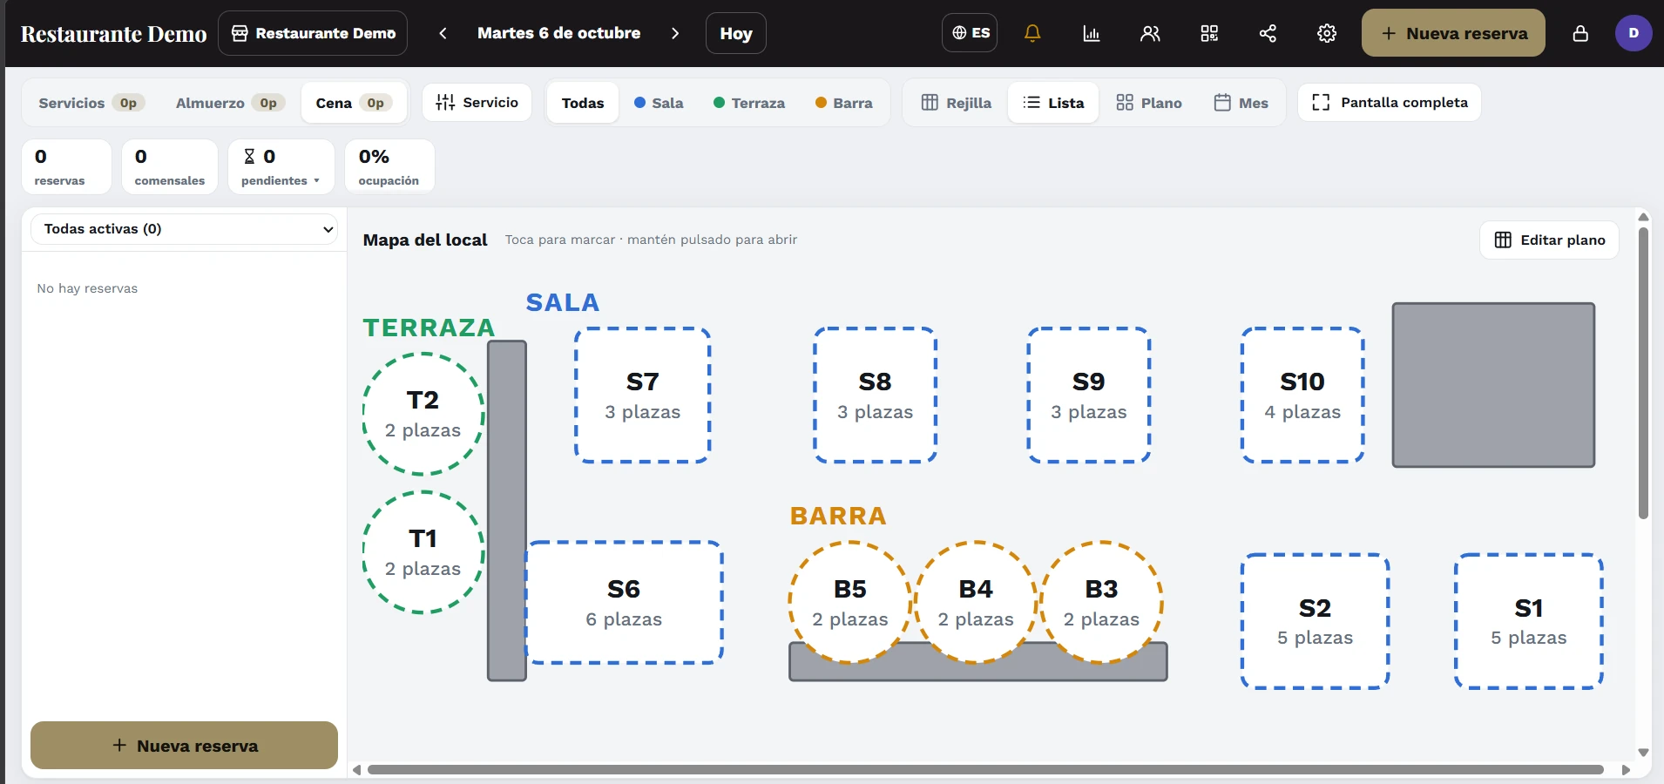Select table S7 in the sala

pos(643,395)
